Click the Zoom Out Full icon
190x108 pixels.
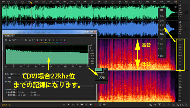point(168,105)
